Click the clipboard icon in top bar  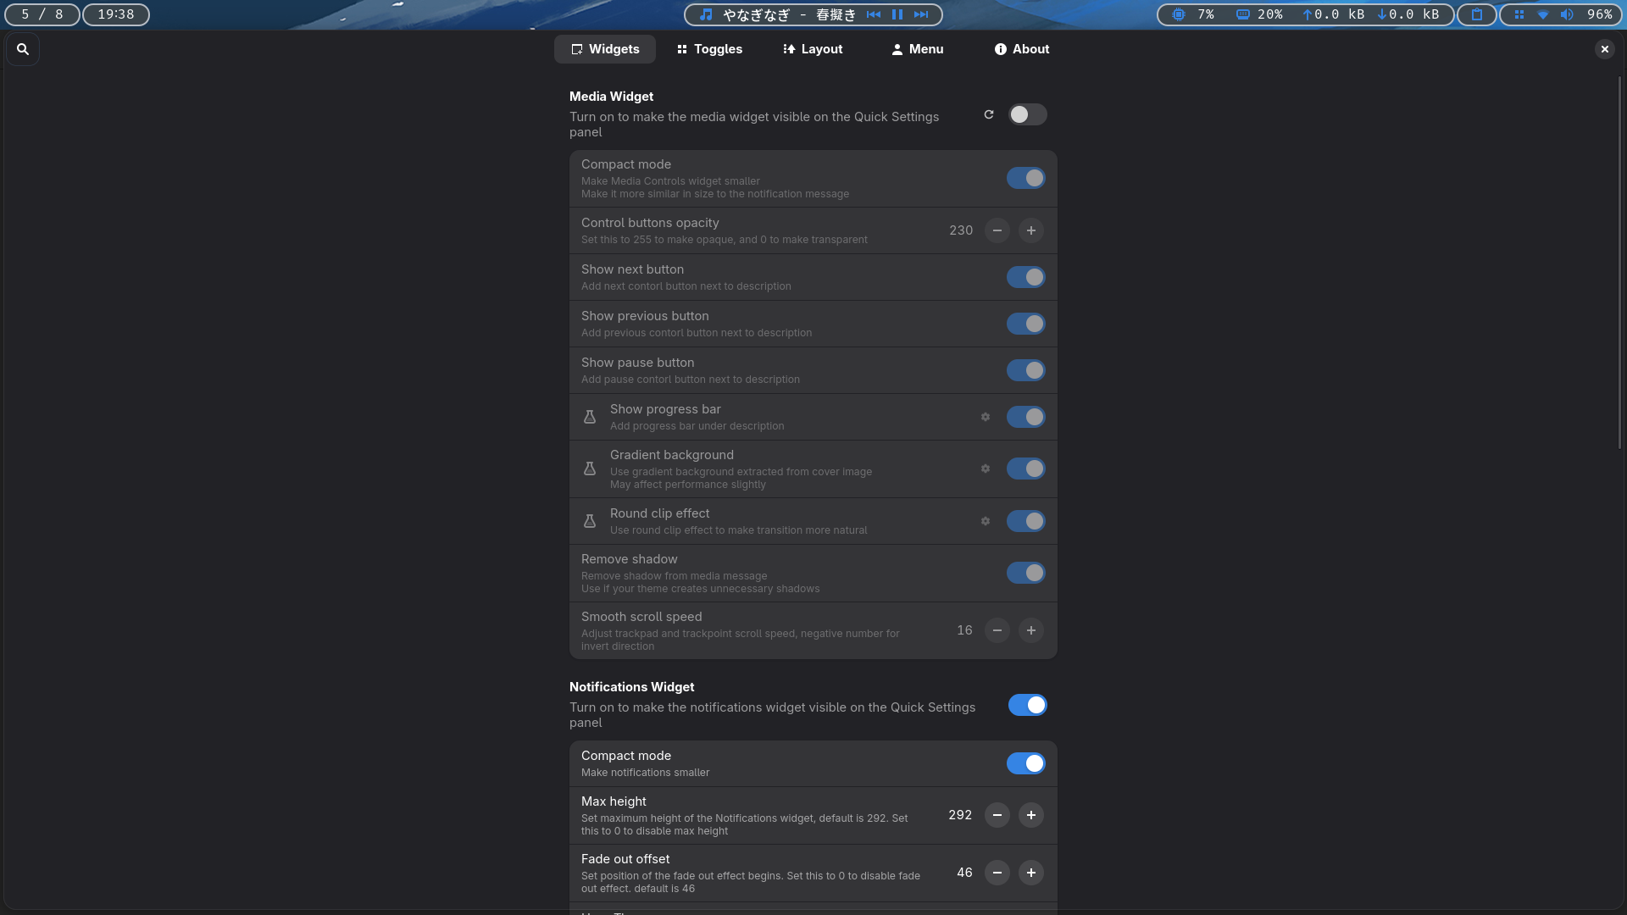pyautogui.click(x=1477, y=14)
